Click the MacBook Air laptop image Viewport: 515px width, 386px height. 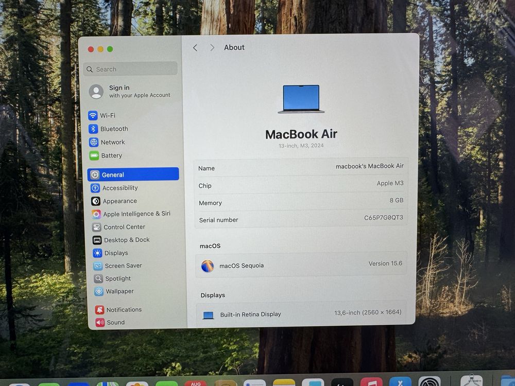point(301,99)
